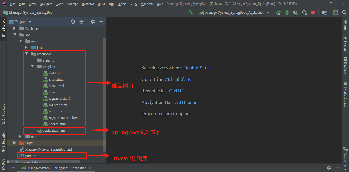Collapse the src folder
349x172 pixels.
15,35
